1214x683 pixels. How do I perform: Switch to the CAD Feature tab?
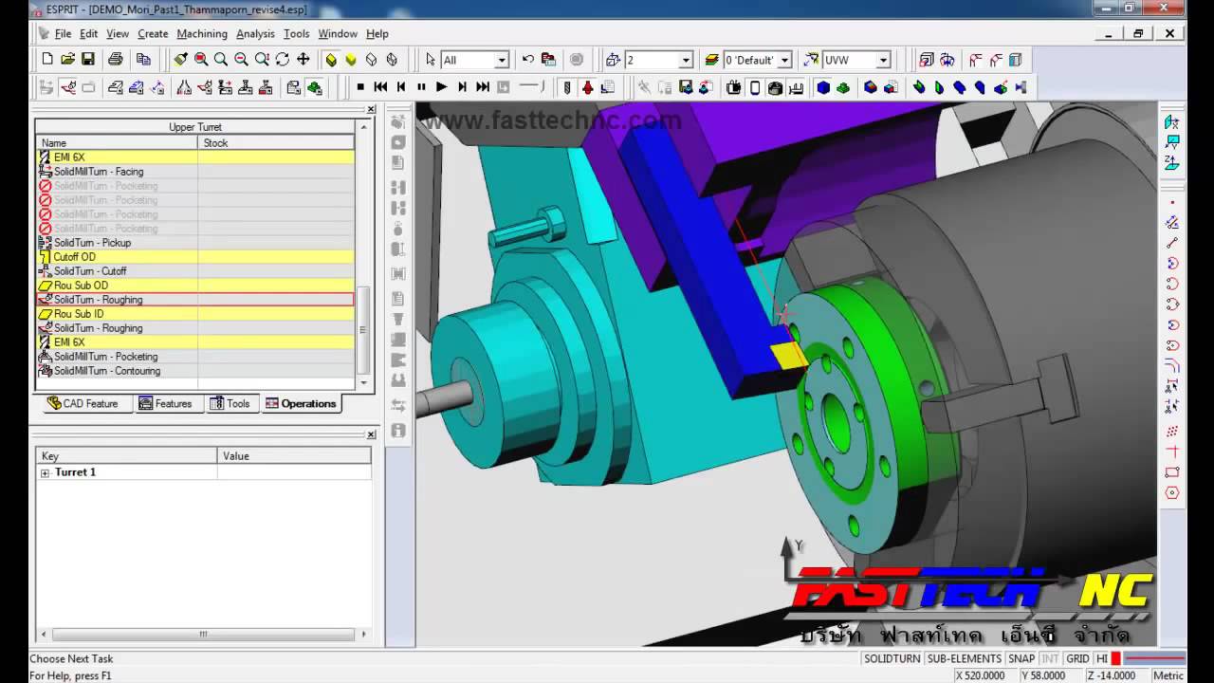click(x=83, y=403)
